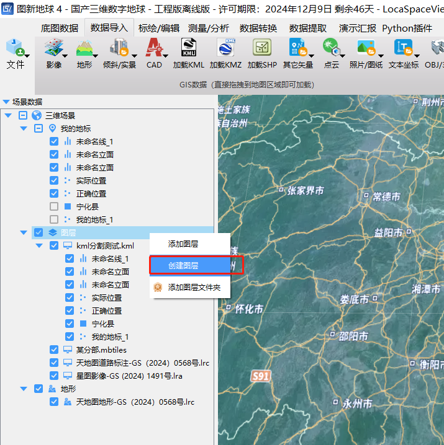Collapse the 我的地标 tree node arrow
The image size is (444, 445).
point(24,128)
